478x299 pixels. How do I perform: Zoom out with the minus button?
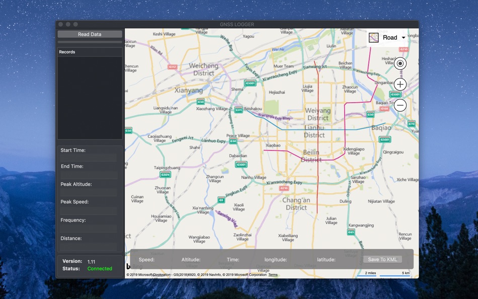[x=400, y=105]
